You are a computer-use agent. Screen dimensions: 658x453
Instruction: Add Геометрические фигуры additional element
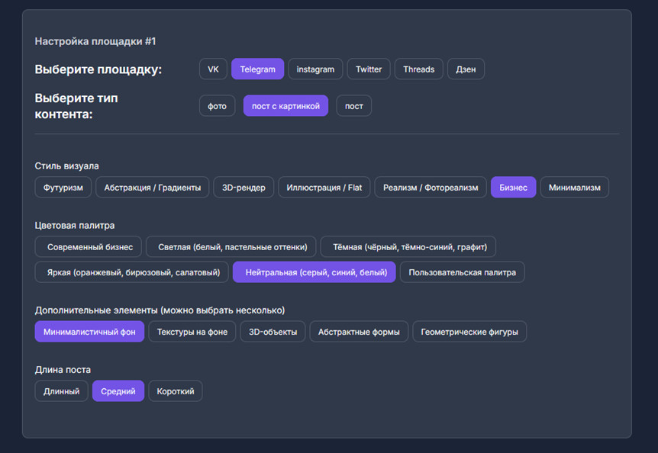point(469,332)
